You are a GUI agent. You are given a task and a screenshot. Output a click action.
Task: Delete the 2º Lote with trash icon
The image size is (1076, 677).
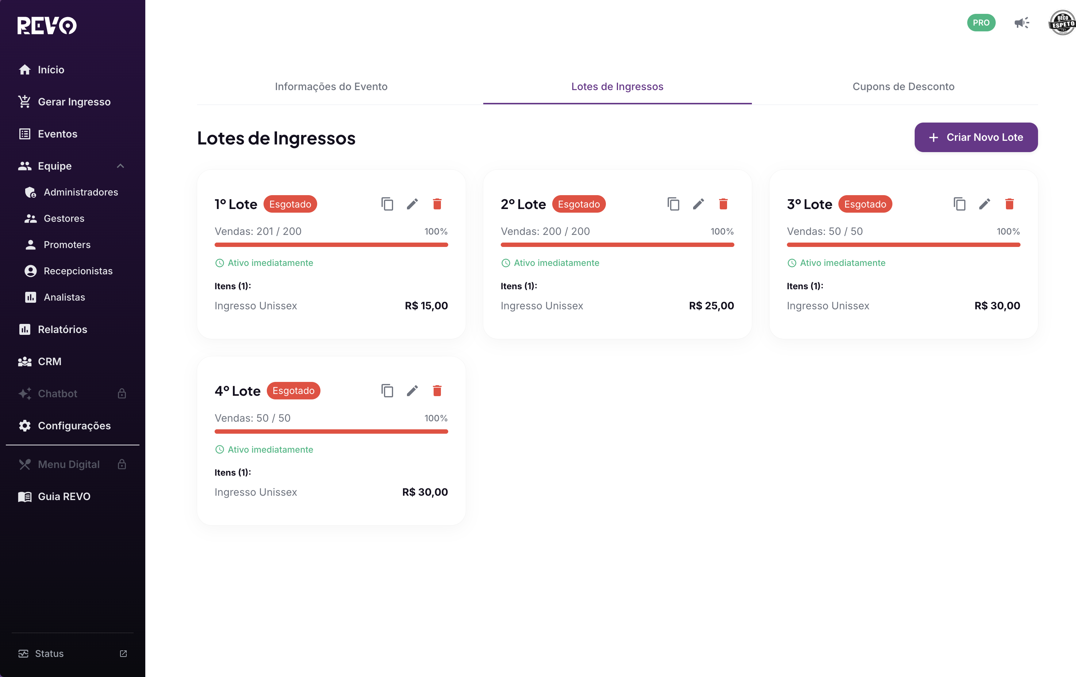tap(723, 204)
